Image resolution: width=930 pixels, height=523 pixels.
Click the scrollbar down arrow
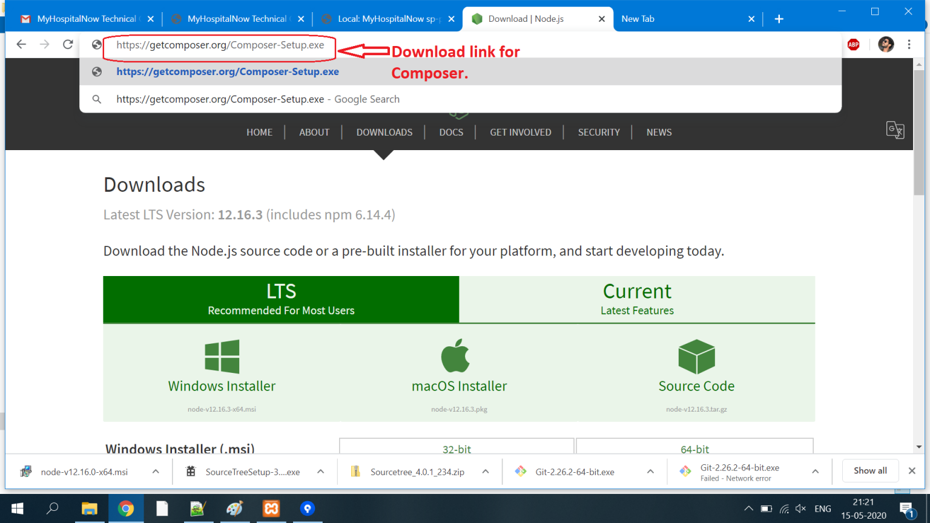(919, 447)
